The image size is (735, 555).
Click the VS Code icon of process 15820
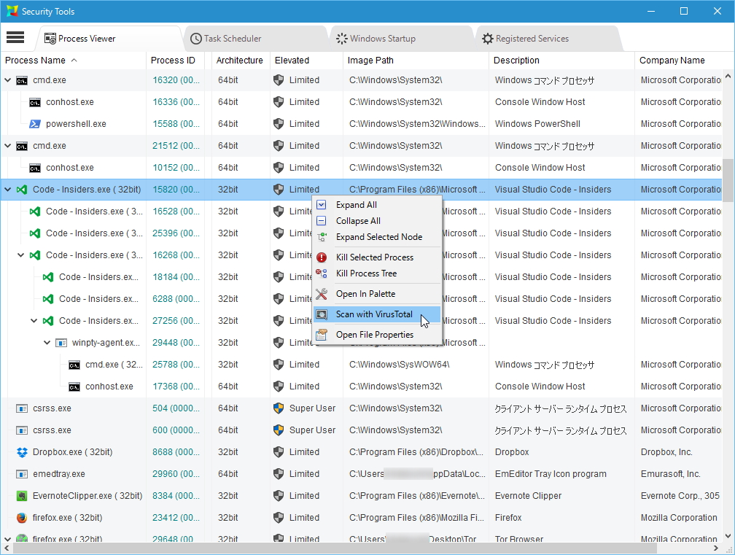click(22, 190)
